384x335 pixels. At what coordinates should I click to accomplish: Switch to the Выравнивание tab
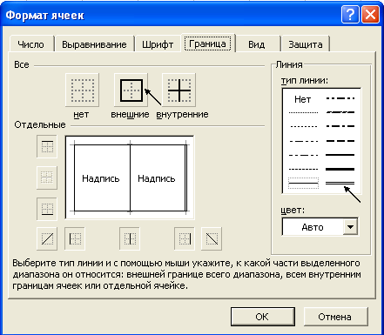(94, 44)
